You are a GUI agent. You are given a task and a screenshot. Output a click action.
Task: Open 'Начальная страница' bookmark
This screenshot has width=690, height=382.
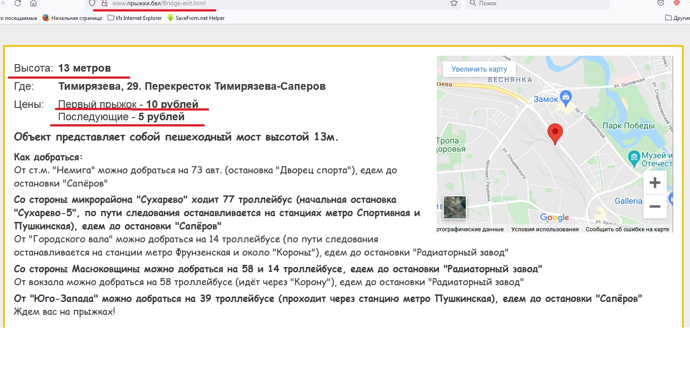[72, 18]
